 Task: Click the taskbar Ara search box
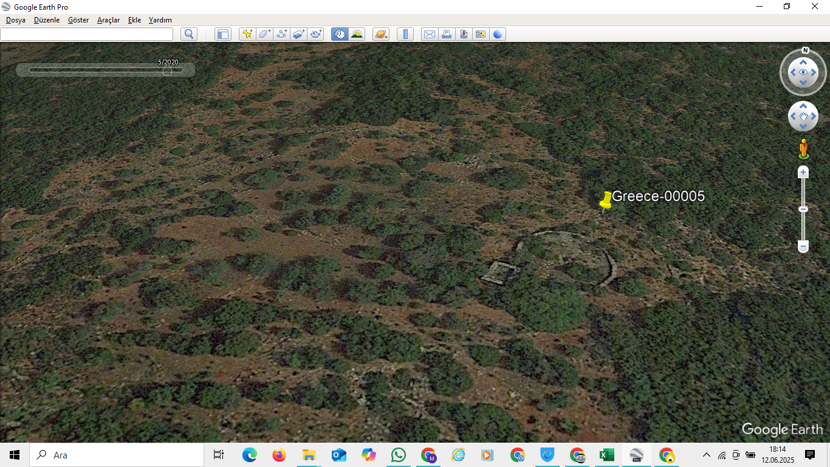click(x=117, y=455)
